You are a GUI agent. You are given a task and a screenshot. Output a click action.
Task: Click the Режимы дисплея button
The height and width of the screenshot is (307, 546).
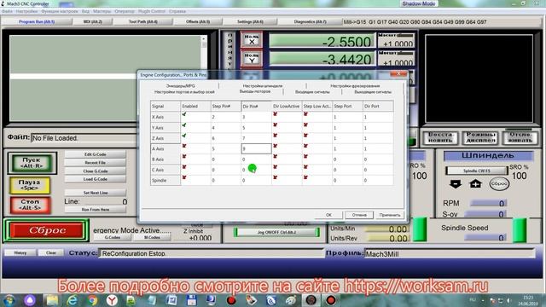(481, 137)
